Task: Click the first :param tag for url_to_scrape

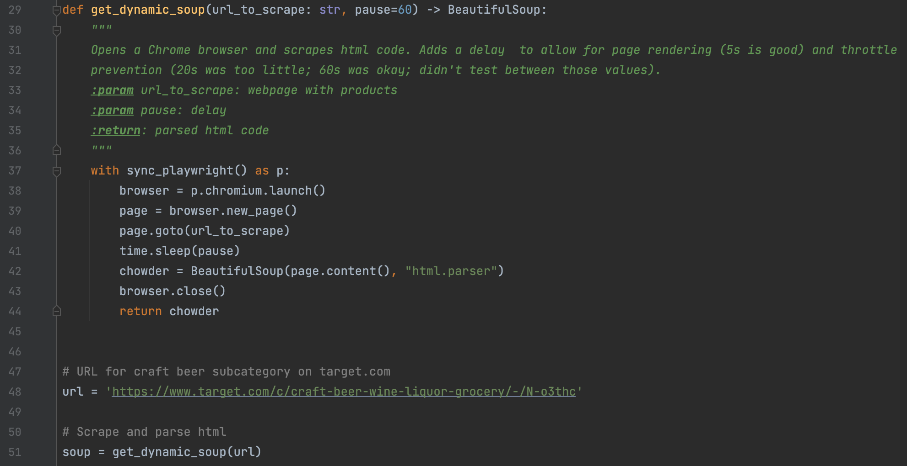Action: click(113, 90)
